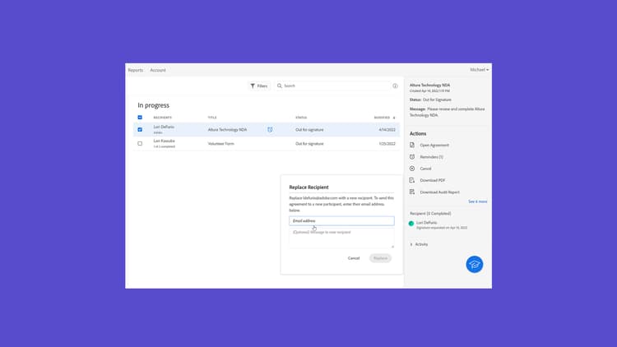Viewport: 617px width, 347px height.
Task: Click the Cancel action in Actions panel
Action: [425, 169]
